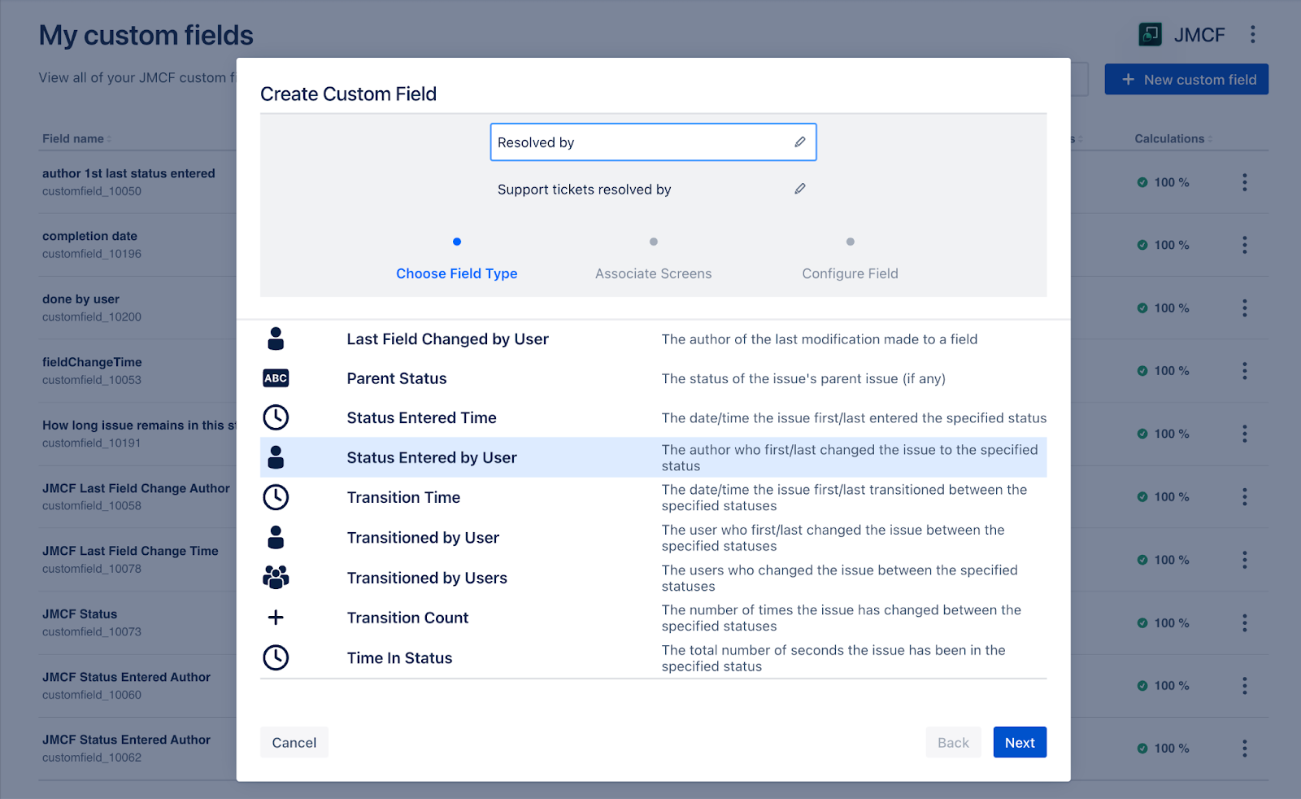Viewport: 1301px width, 799px height.
Task: Click the Back button
Action: (953, 742)
